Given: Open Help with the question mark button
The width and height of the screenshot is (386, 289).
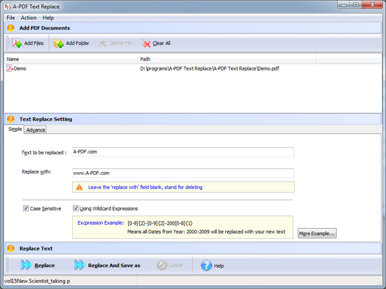Looking at the screenshot, I should tap(212, 265).
